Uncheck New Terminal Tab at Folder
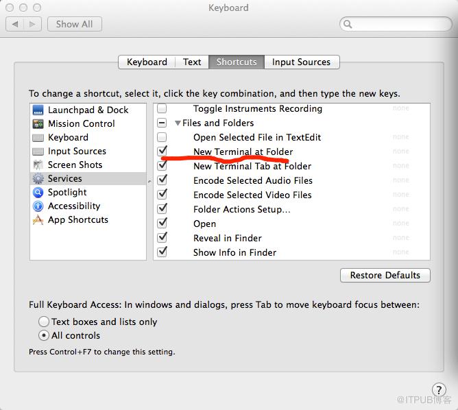The height and width of the screenshot is (410, 458). (162, 166)
